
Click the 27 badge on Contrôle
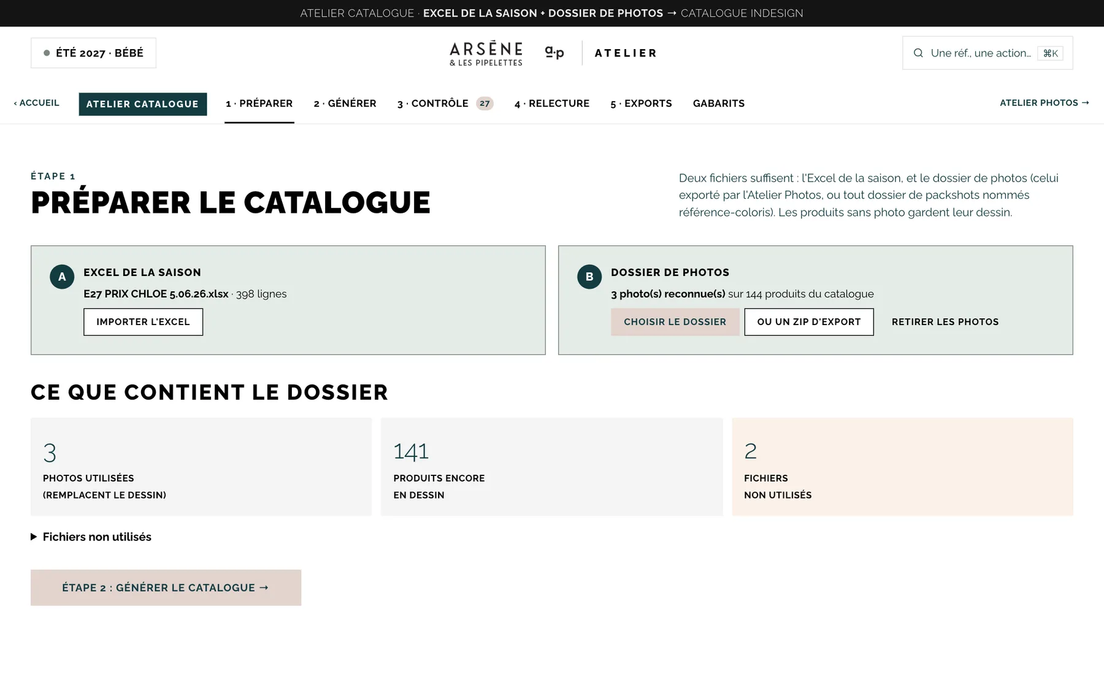point(485,104)
